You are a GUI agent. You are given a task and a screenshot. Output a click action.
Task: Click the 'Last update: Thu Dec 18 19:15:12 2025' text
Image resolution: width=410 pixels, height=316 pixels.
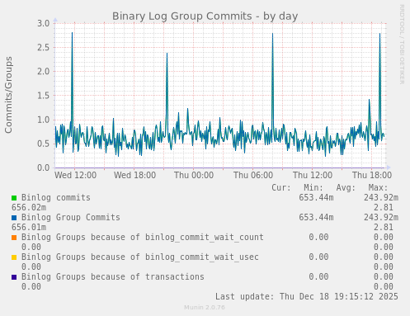(307, 297)
